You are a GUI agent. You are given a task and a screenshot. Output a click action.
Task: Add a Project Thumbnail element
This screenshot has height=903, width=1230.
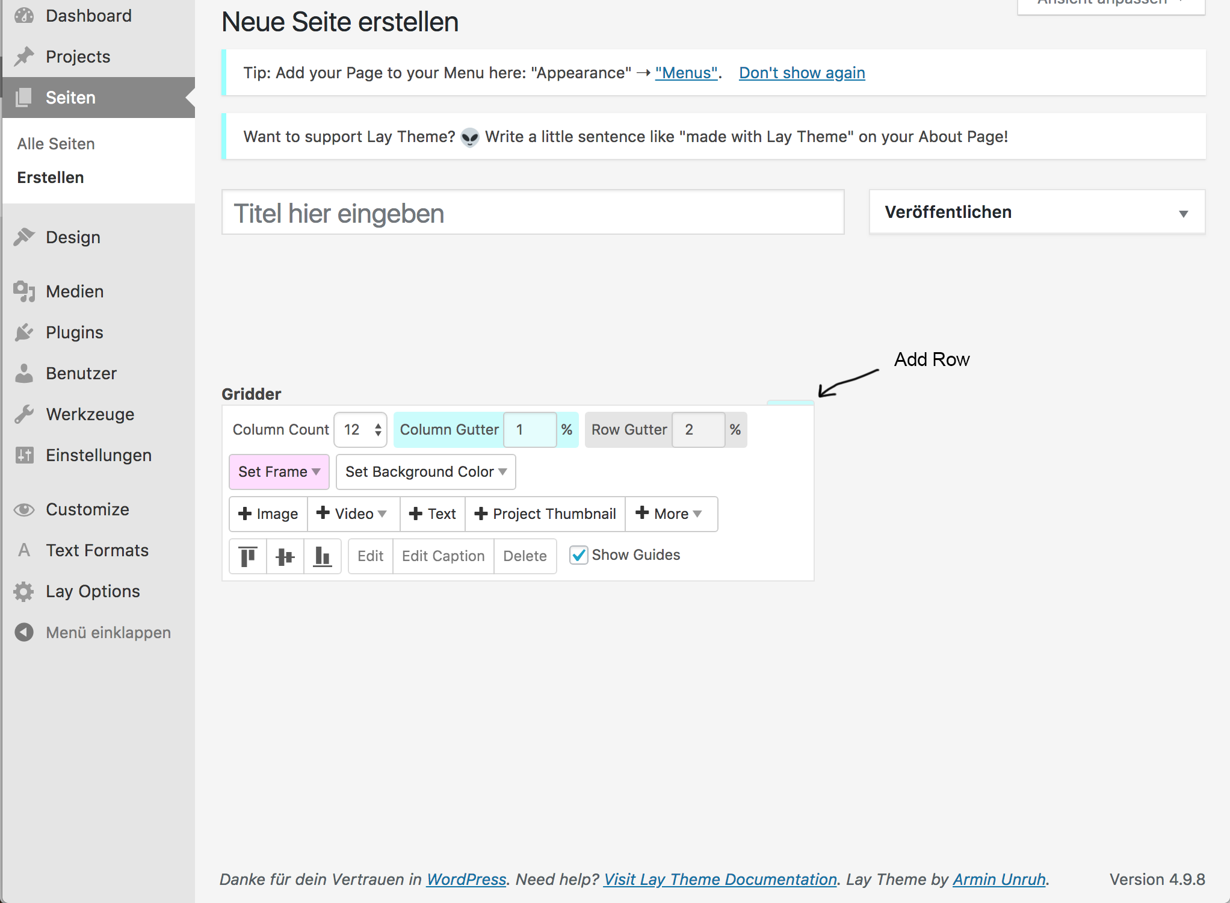(545, 514)
